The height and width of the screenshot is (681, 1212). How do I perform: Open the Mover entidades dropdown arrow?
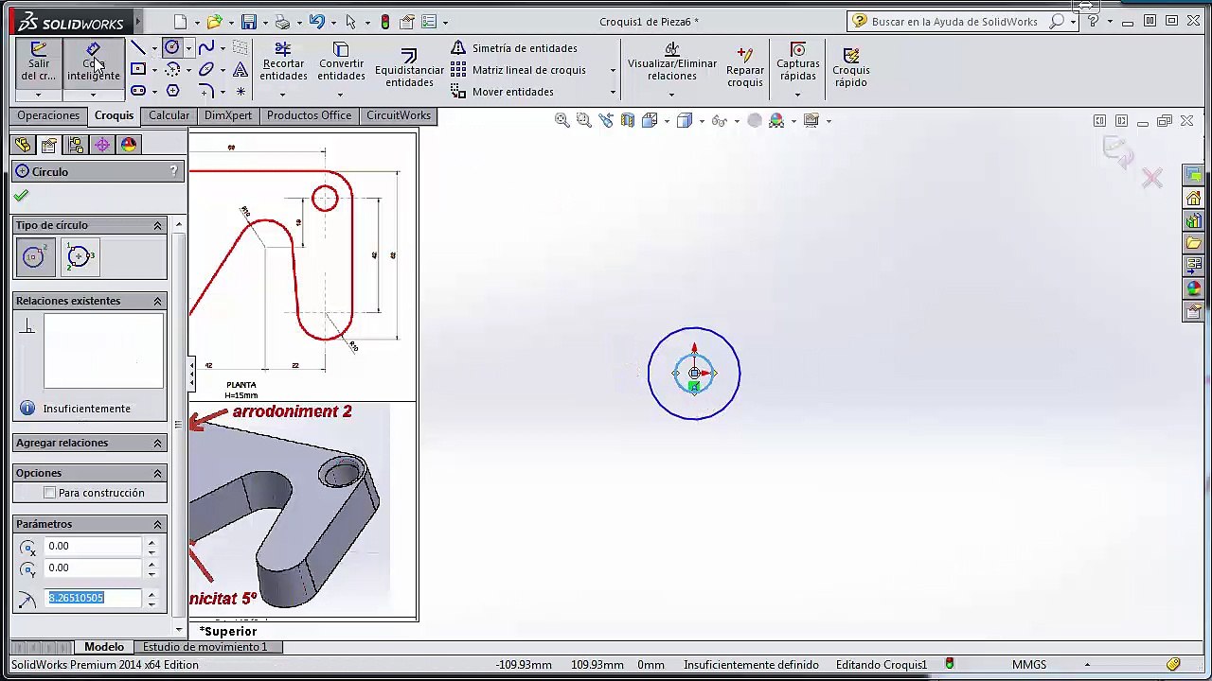[613, 92]
